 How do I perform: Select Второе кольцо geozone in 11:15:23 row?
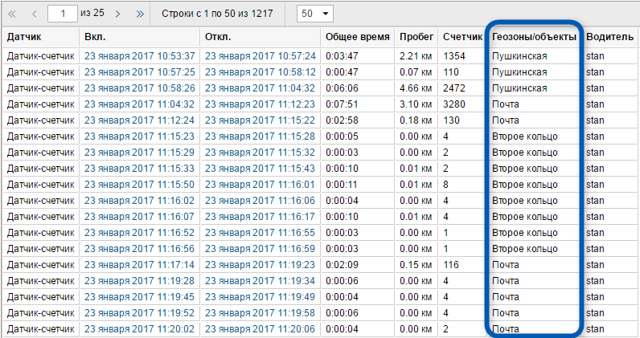click(525, 136)
